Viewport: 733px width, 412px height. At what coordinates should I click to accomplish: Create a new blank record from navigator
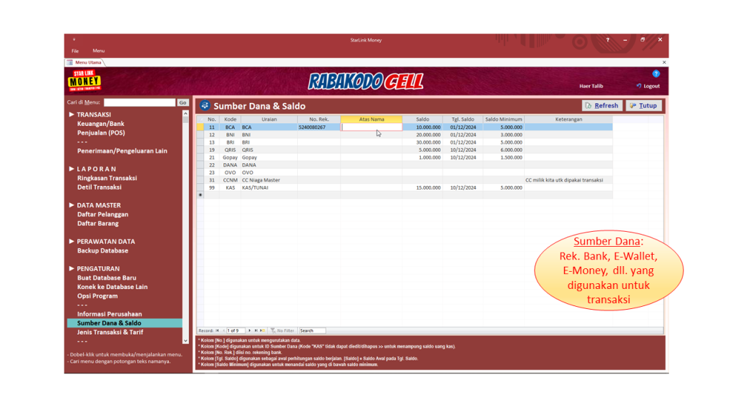click(262, 330)
